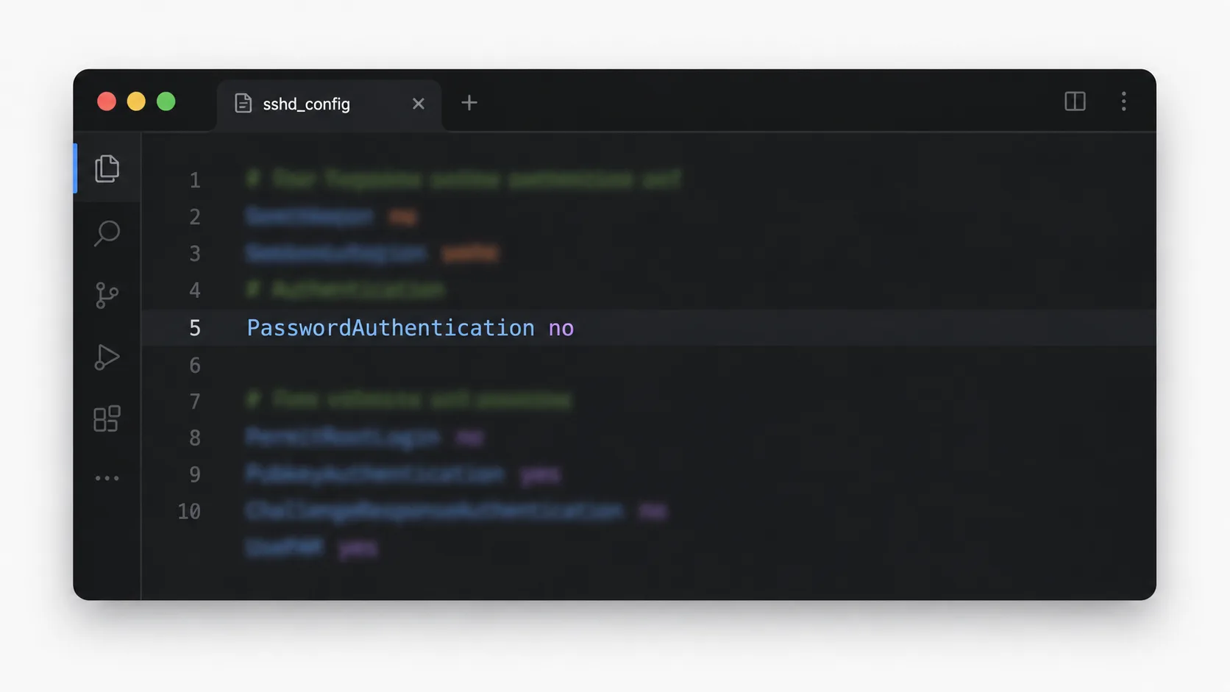Viewport: 1230px width, 692px height.
Task: Click the file icon on sshd_config tab
Action: tap(243, 104)
